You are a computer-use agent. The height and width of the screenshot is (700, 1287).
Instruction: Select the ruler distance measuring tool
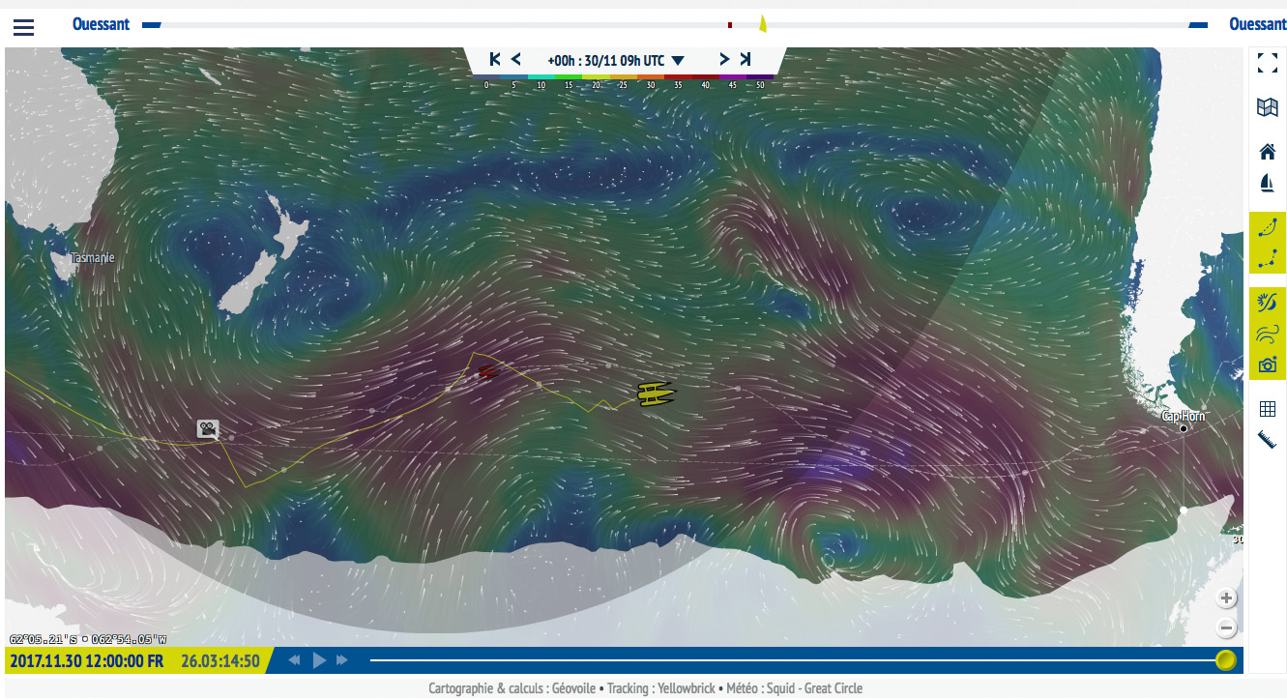[1267, 440]
